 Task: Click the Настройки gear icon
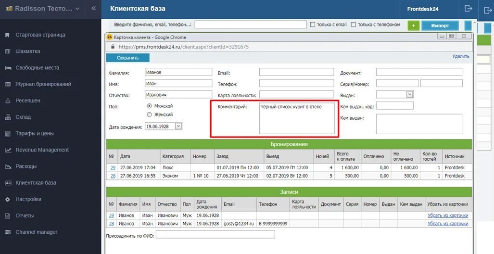[x=8, y=200]
